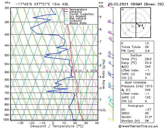Click the yellow wind barb near 1000 hPa
The height and width of the screenshot is (128, 166).
click(x=111, y=120)
